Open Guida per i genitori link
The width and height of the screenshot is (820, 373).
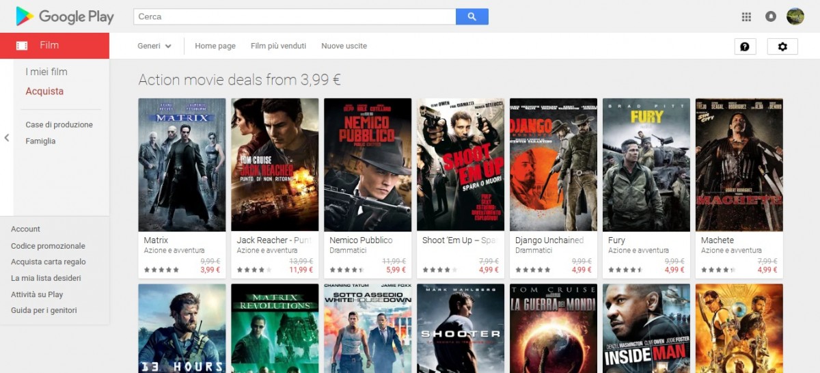point(44,310)
